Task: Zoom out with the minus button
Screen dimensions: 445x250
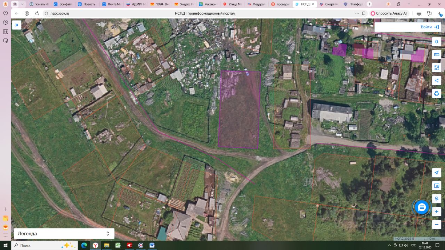Action: point(437,225)
